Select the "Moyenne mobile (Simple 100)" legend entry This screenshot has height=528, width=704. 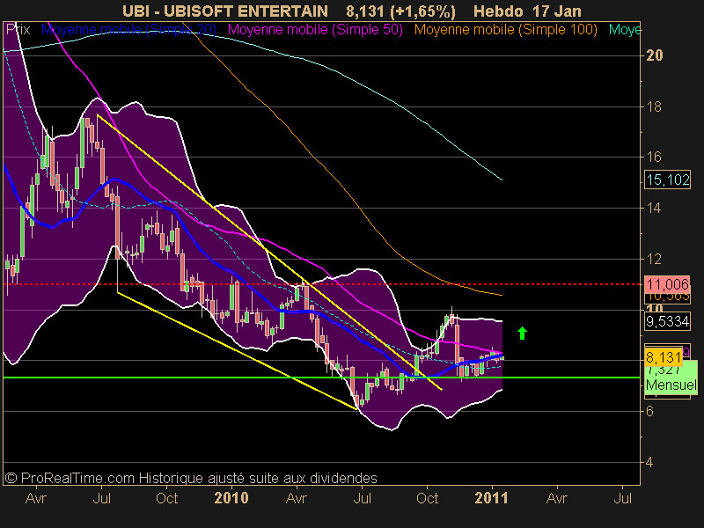[x=505, y=30]
